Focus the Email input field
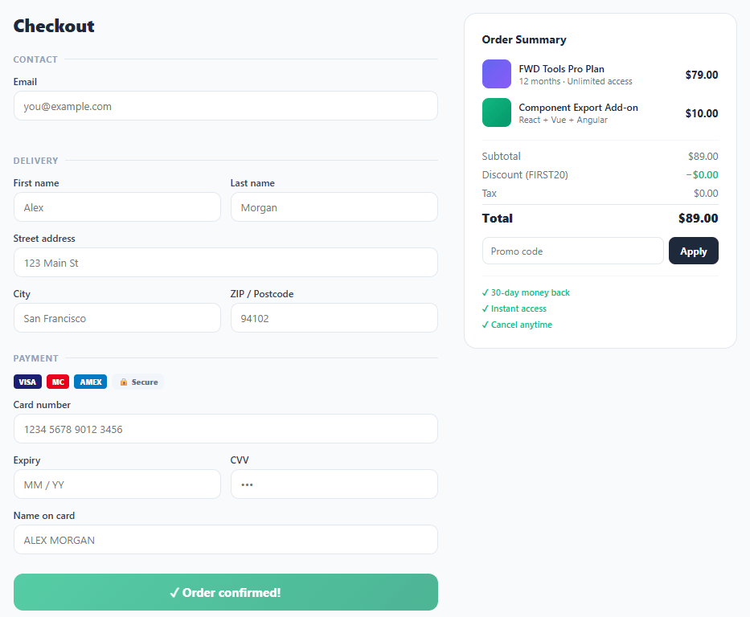The height and width of the screenshot is (617, 750). (226, 106)
